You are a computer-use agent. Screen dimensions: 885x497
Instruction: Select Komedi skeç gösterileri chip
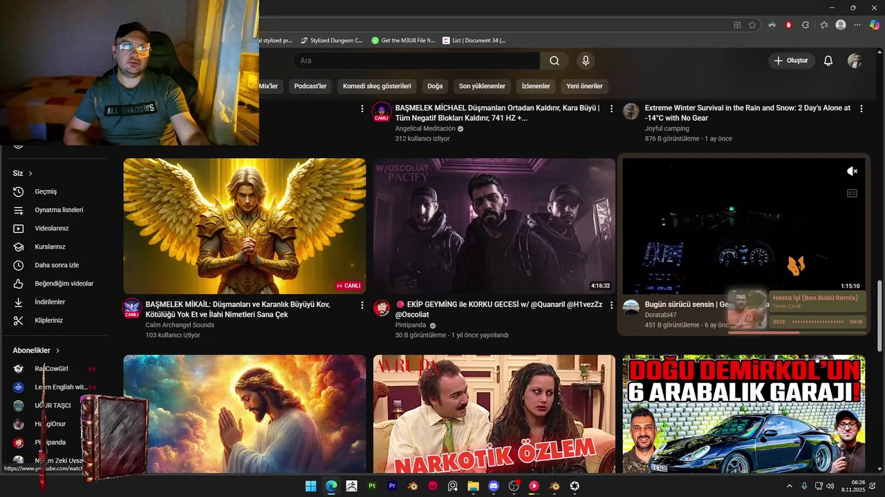click(377, 86)
